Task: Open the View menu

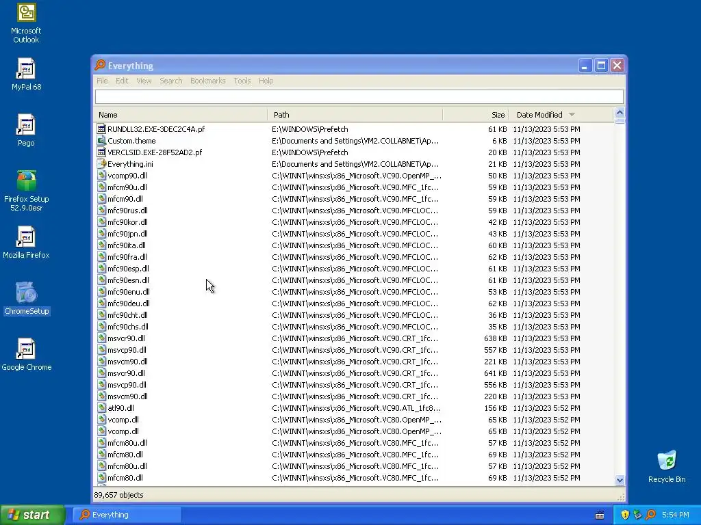Action: (144, 81)
